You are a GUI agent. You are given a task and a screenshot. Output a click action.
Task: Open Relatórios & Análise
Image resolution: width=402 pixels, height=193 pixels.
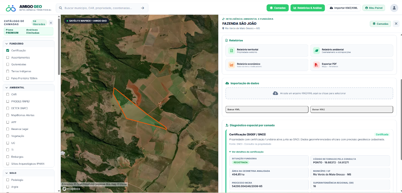point(308,8)
